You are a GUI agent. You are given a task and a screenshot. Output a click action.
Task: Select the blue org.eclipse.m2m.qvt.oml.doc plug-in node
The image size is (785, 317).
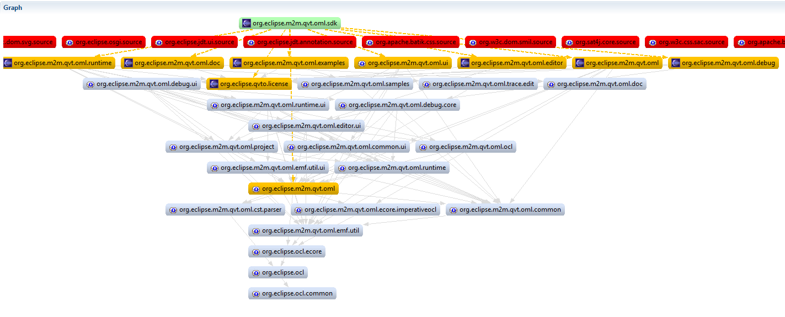pos(595,84)
